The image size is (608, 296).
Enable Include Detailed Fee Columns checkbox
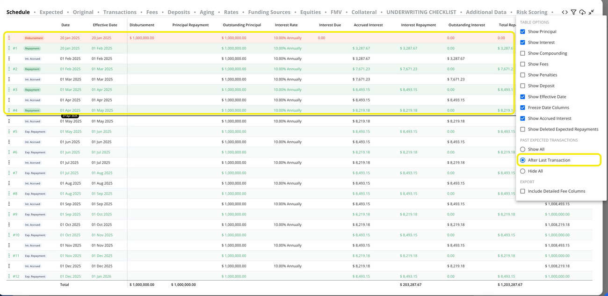coord(523,191)
